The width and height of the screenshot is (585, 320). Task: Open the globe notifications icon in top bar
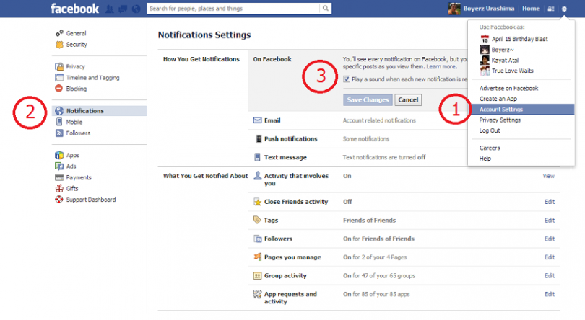tap(135, 9)
